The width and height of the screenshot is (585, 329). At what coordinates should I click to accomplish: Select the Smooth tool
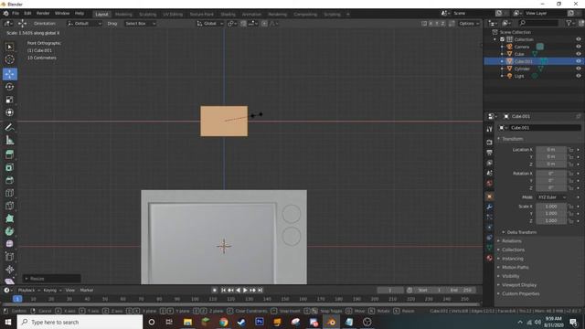pyautogui.click(x=10, y=244)
